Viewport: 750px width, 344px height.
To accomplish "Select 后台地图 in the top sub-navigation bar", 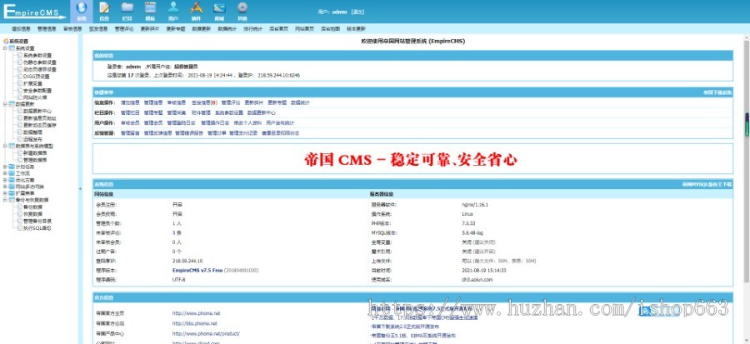I will click(x=330, y=28).
